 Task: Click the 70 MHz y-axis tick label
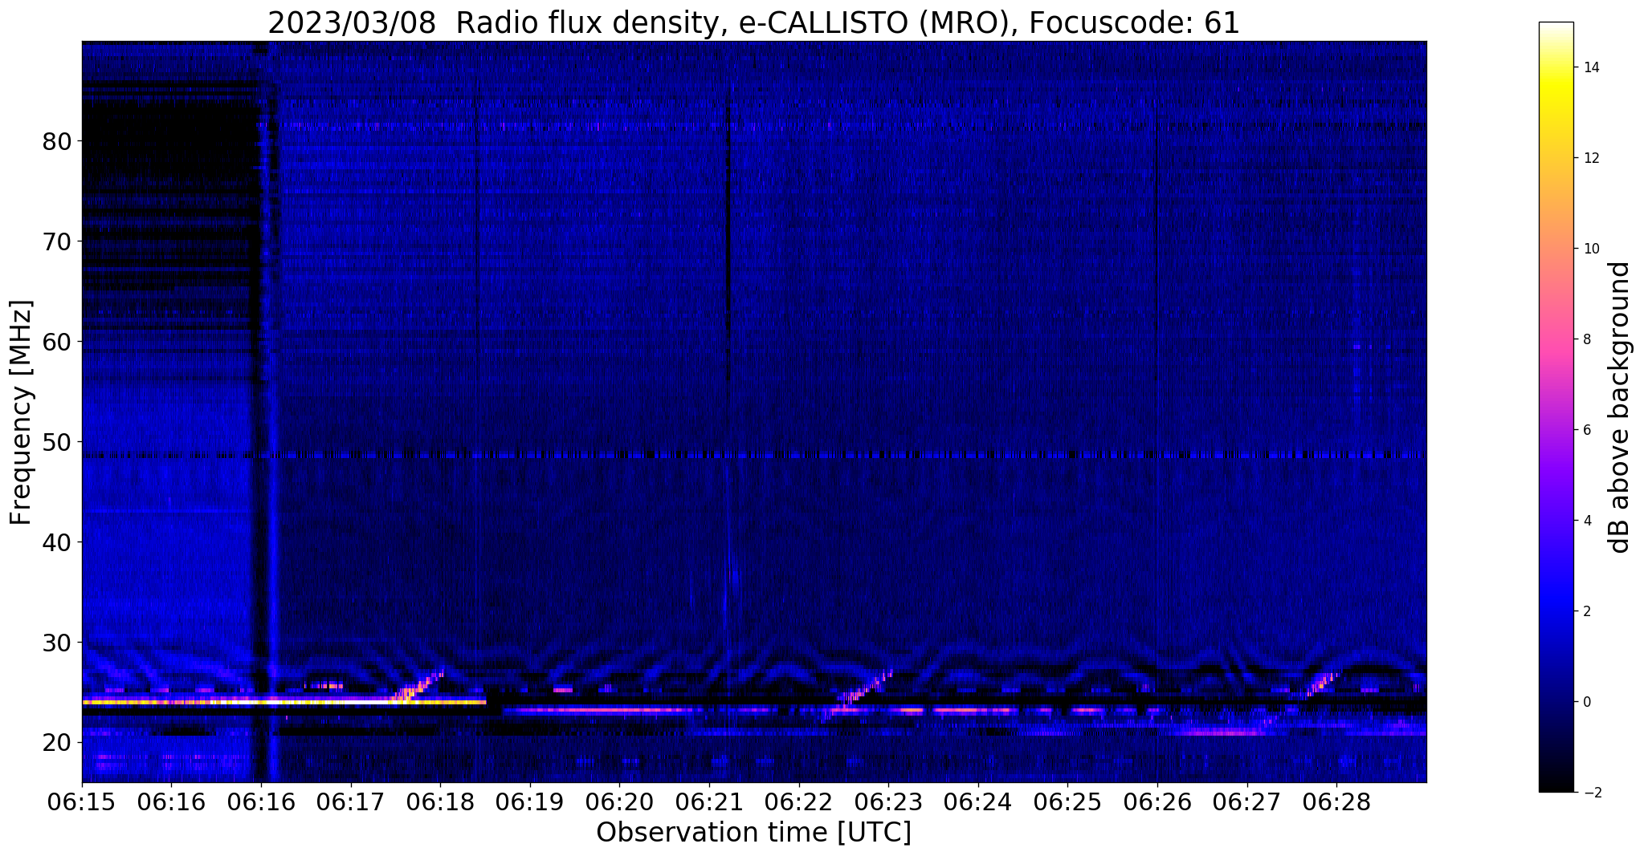click(x=57, y=241)
